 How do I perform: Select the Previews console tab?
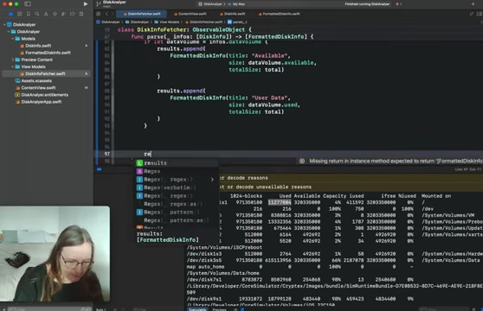pos(219,309)
